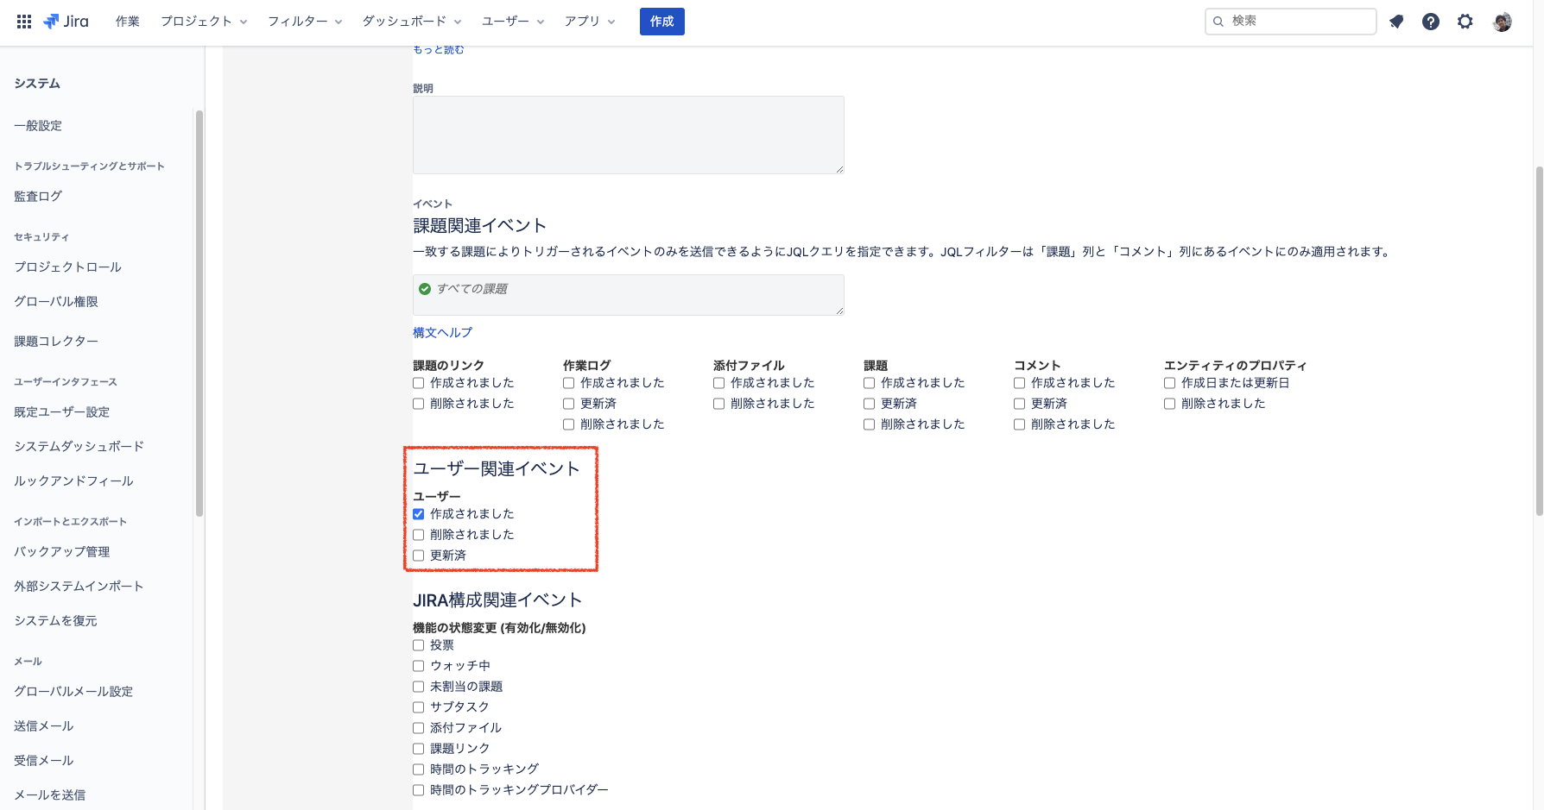Expand the プロジェクト dropdown menu
This screenshot has height=810, width=1544.
(204, 22)
